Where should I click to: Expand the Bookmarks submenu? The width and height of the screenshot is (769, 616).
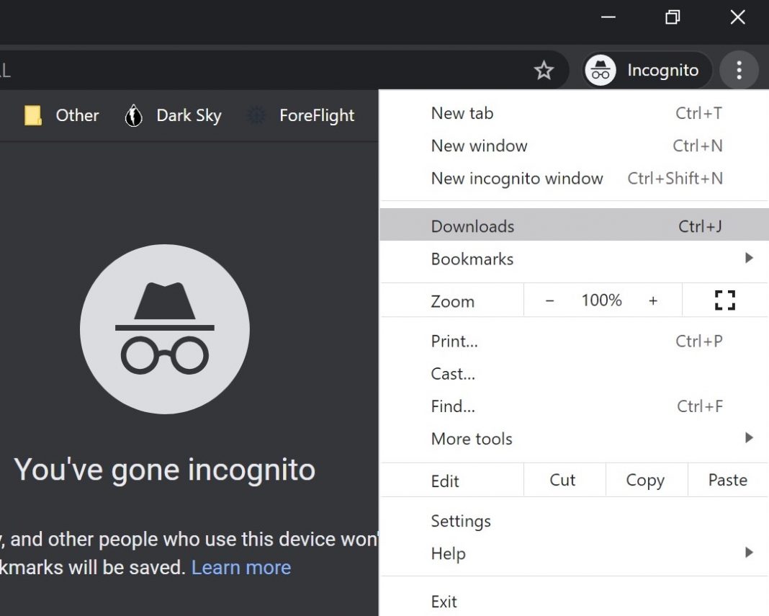575,259
